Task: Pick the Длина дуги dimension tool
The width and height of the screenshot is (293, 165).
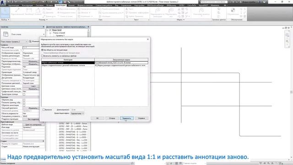Action: point(49,16)
